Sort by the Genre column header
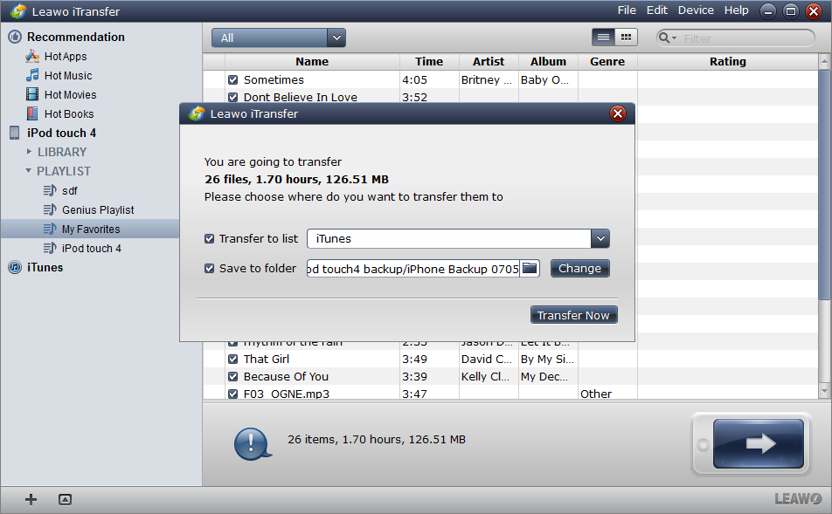Viewport: 832px width, 514px height. [607, 61]
